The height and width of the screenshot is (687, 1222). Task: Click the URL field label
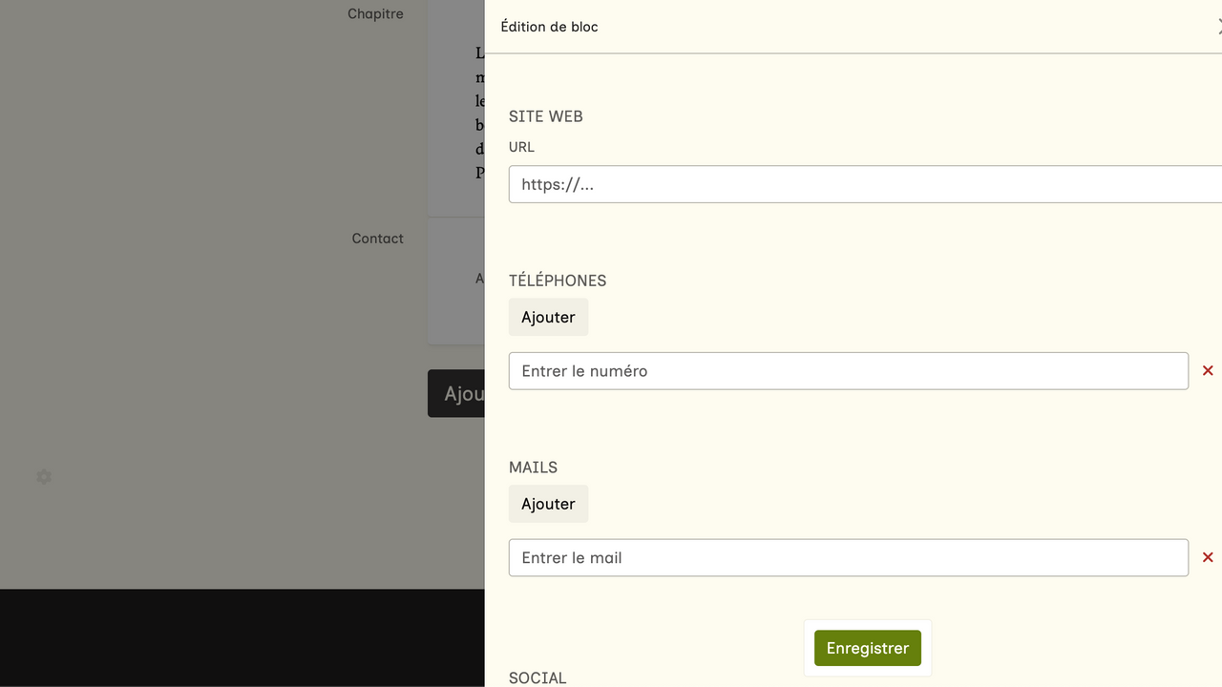tap(521, 147)
